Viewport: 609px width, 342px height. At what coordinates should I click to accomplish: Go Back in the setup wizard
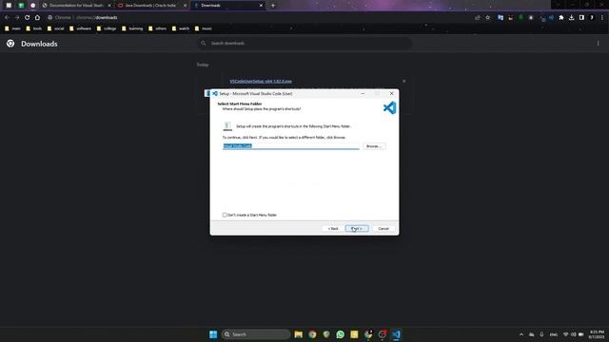[333, 229]
